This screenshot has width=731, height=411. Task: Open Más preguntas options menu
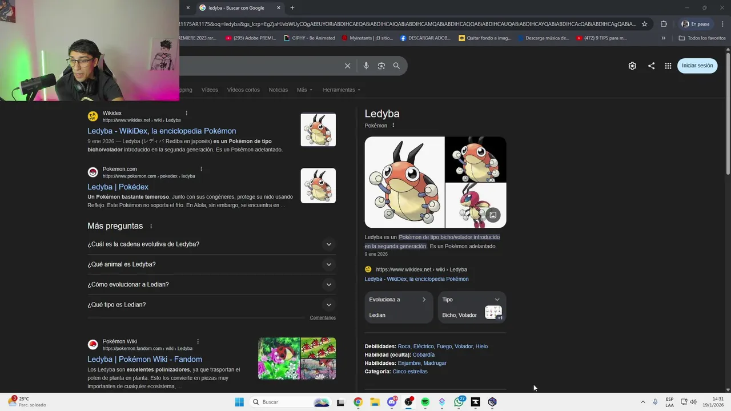click(151, 226)
